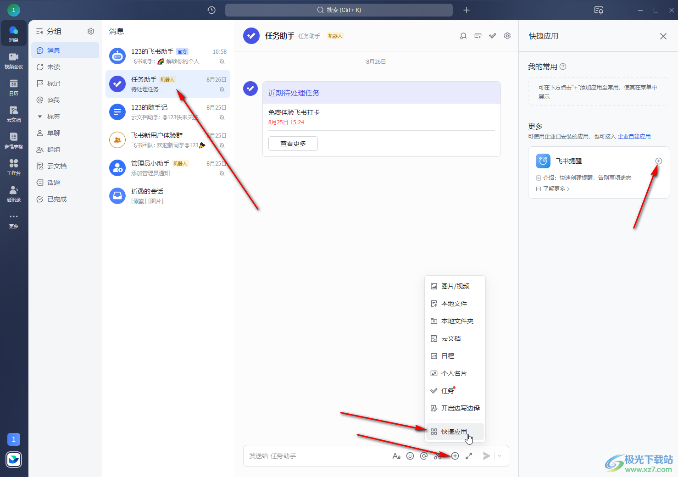This screenshot has height=477, width=678.
Task: Click 近期待处理任务 card title
Action: coord(294,93)
